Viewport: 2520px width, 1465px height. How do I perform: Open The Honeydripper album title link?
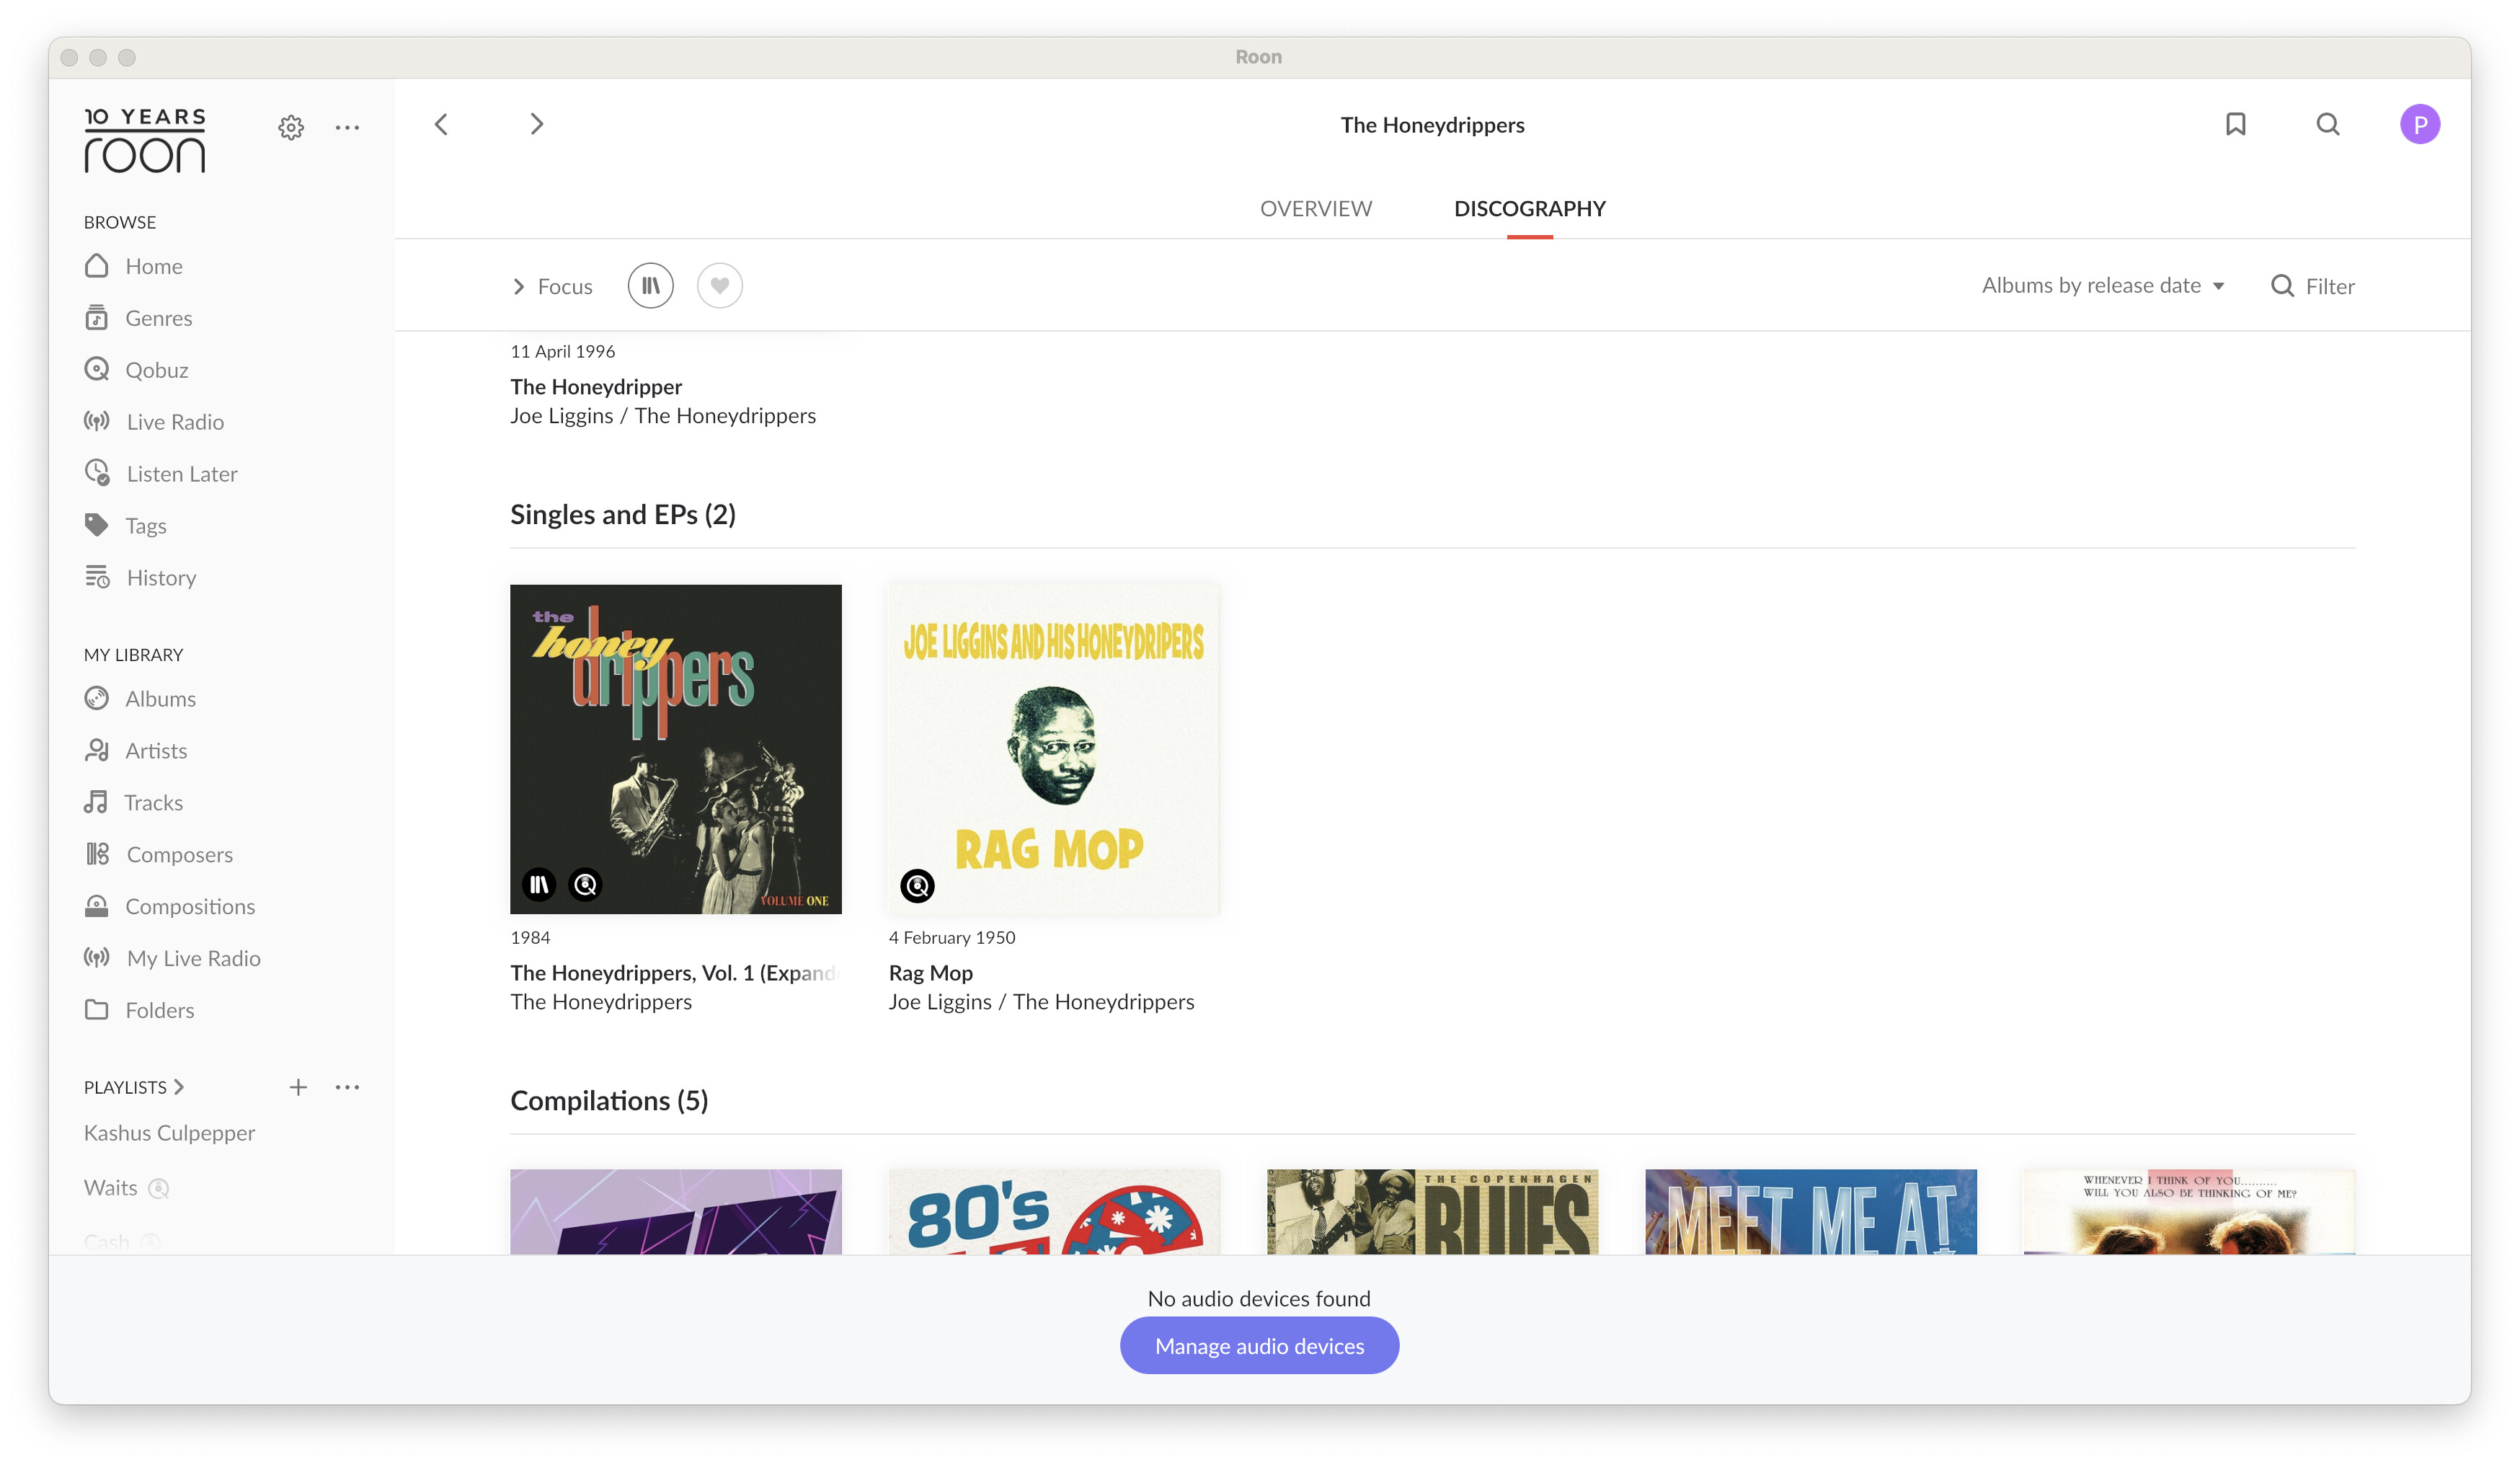tap(596, 387)
